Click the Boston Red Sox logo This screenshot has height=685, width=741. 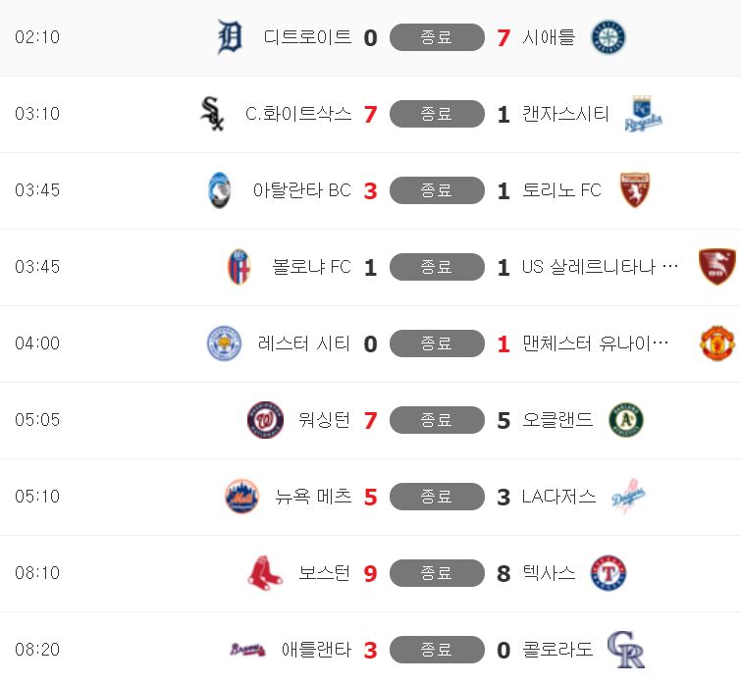click(x=265, y=572)
